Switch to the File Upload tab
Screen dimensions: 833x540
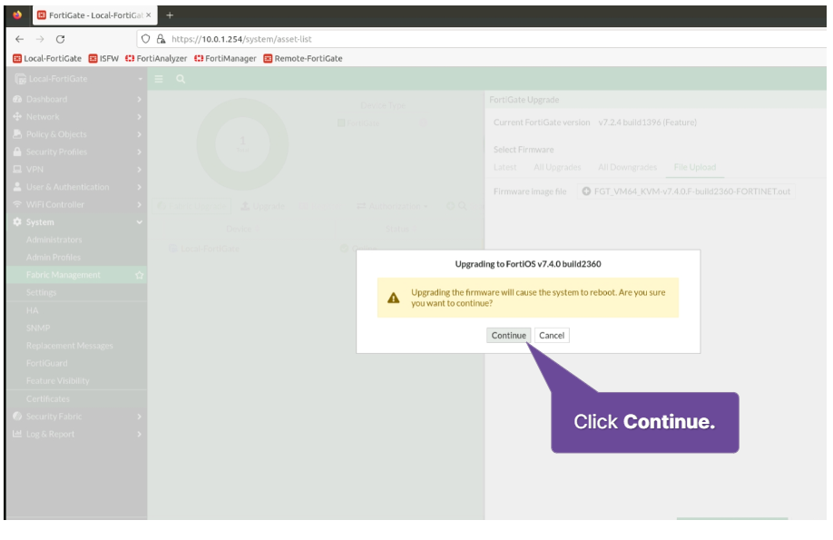695,167
